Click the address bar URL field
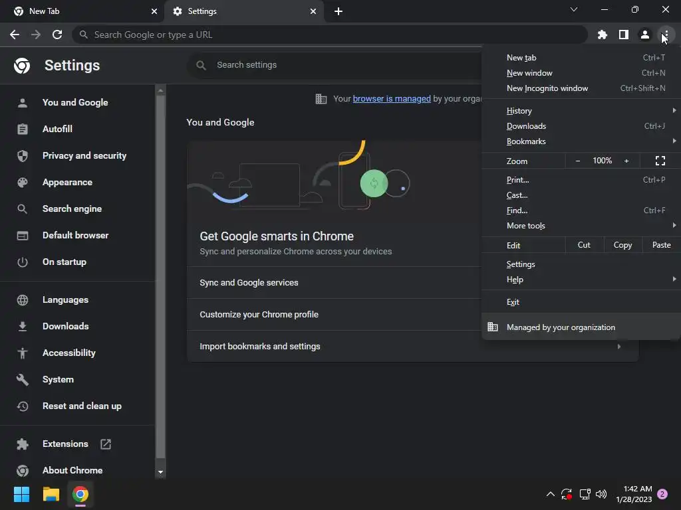The height and width of the screenshot is (510, 681). click(330, 35)
